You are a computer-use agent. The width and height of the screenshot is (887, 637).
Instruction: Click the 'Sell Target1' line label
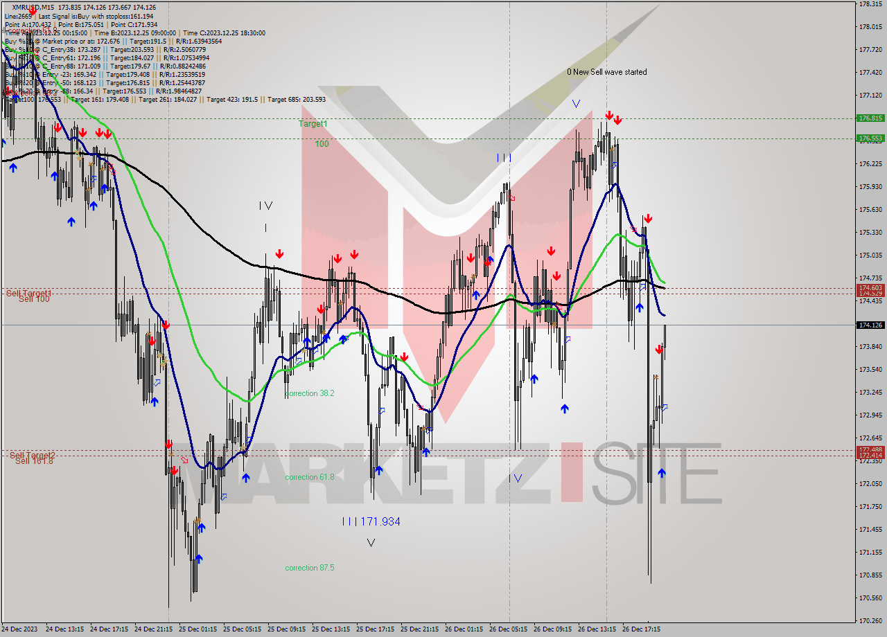(28, 294)
